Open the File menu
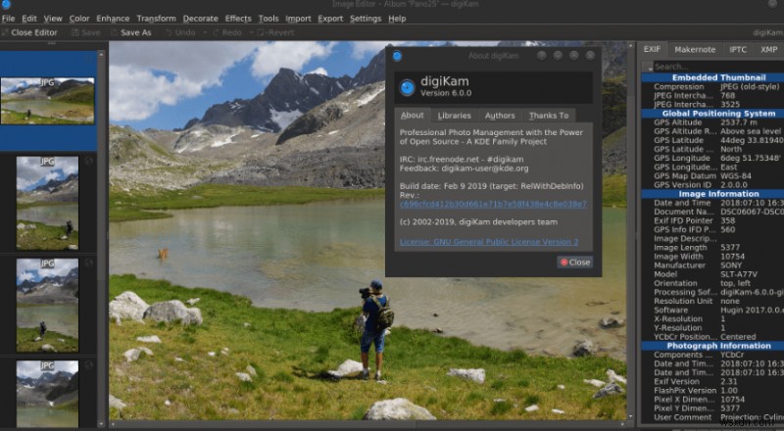The height and width of the screenshot is (431, 784). [8, 19]
